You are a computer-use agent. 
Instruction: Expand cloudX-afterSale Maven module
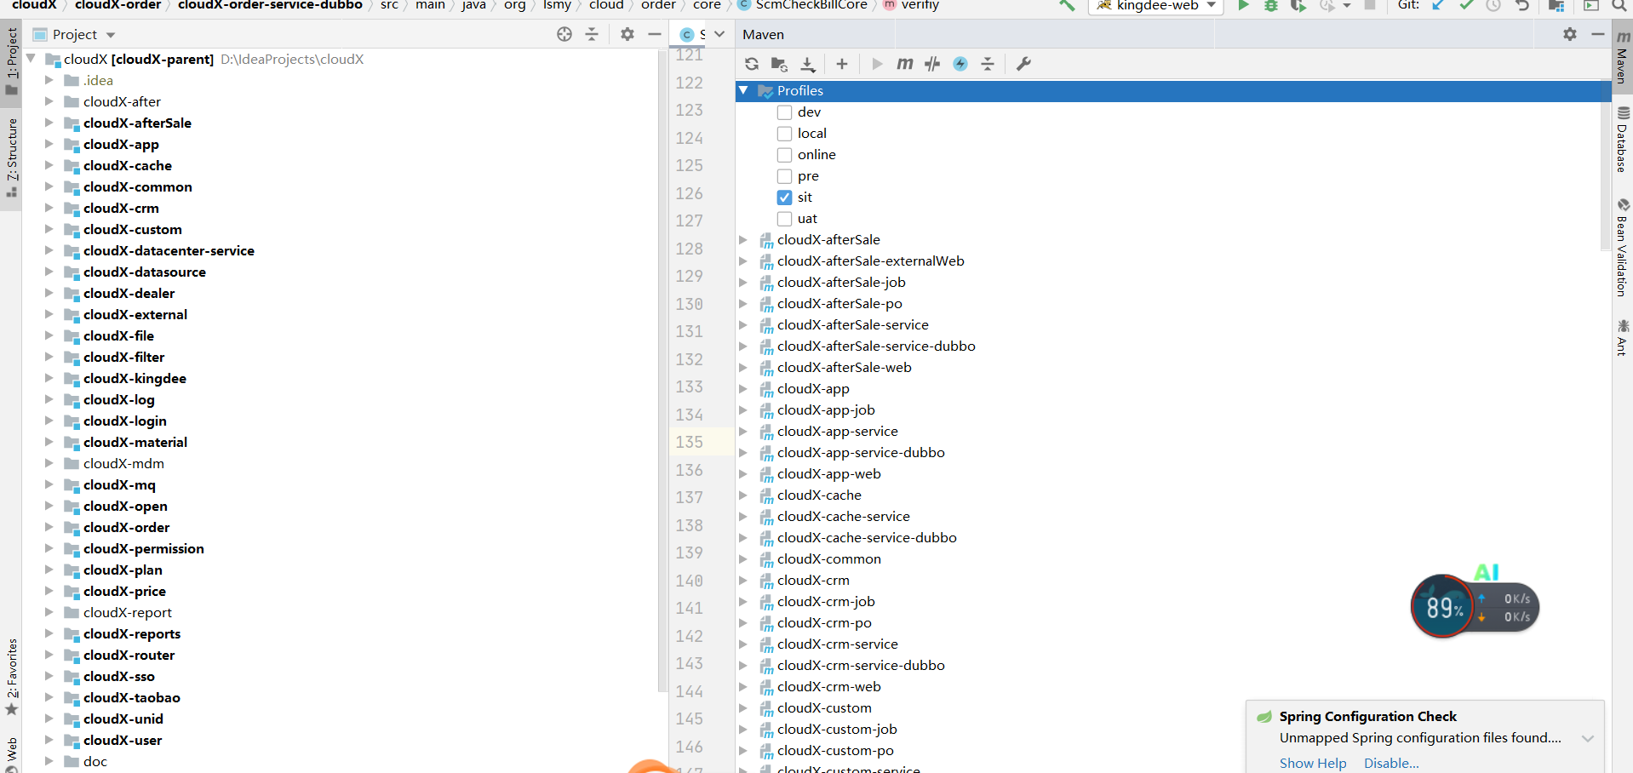click(743, 240)
